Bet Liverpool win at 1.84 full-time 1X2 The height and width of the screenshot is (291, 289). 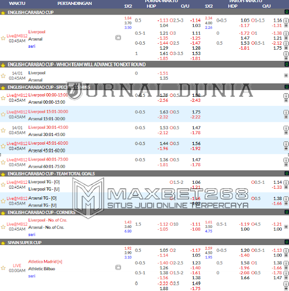point(128,18)
